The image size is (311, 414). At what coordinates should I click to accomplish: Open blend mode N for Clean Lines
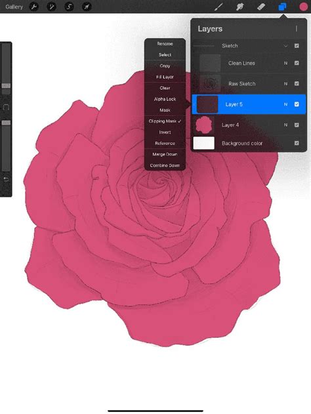click(285, 63)
